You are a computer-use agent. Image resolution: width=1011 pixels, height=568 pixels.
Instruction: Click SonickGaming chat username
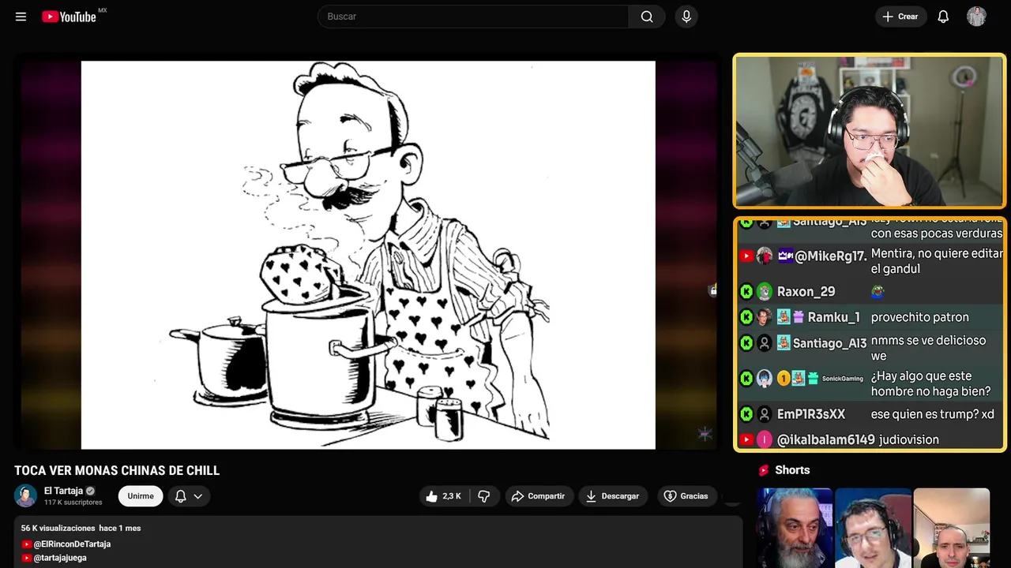click(x=843, y=379)
